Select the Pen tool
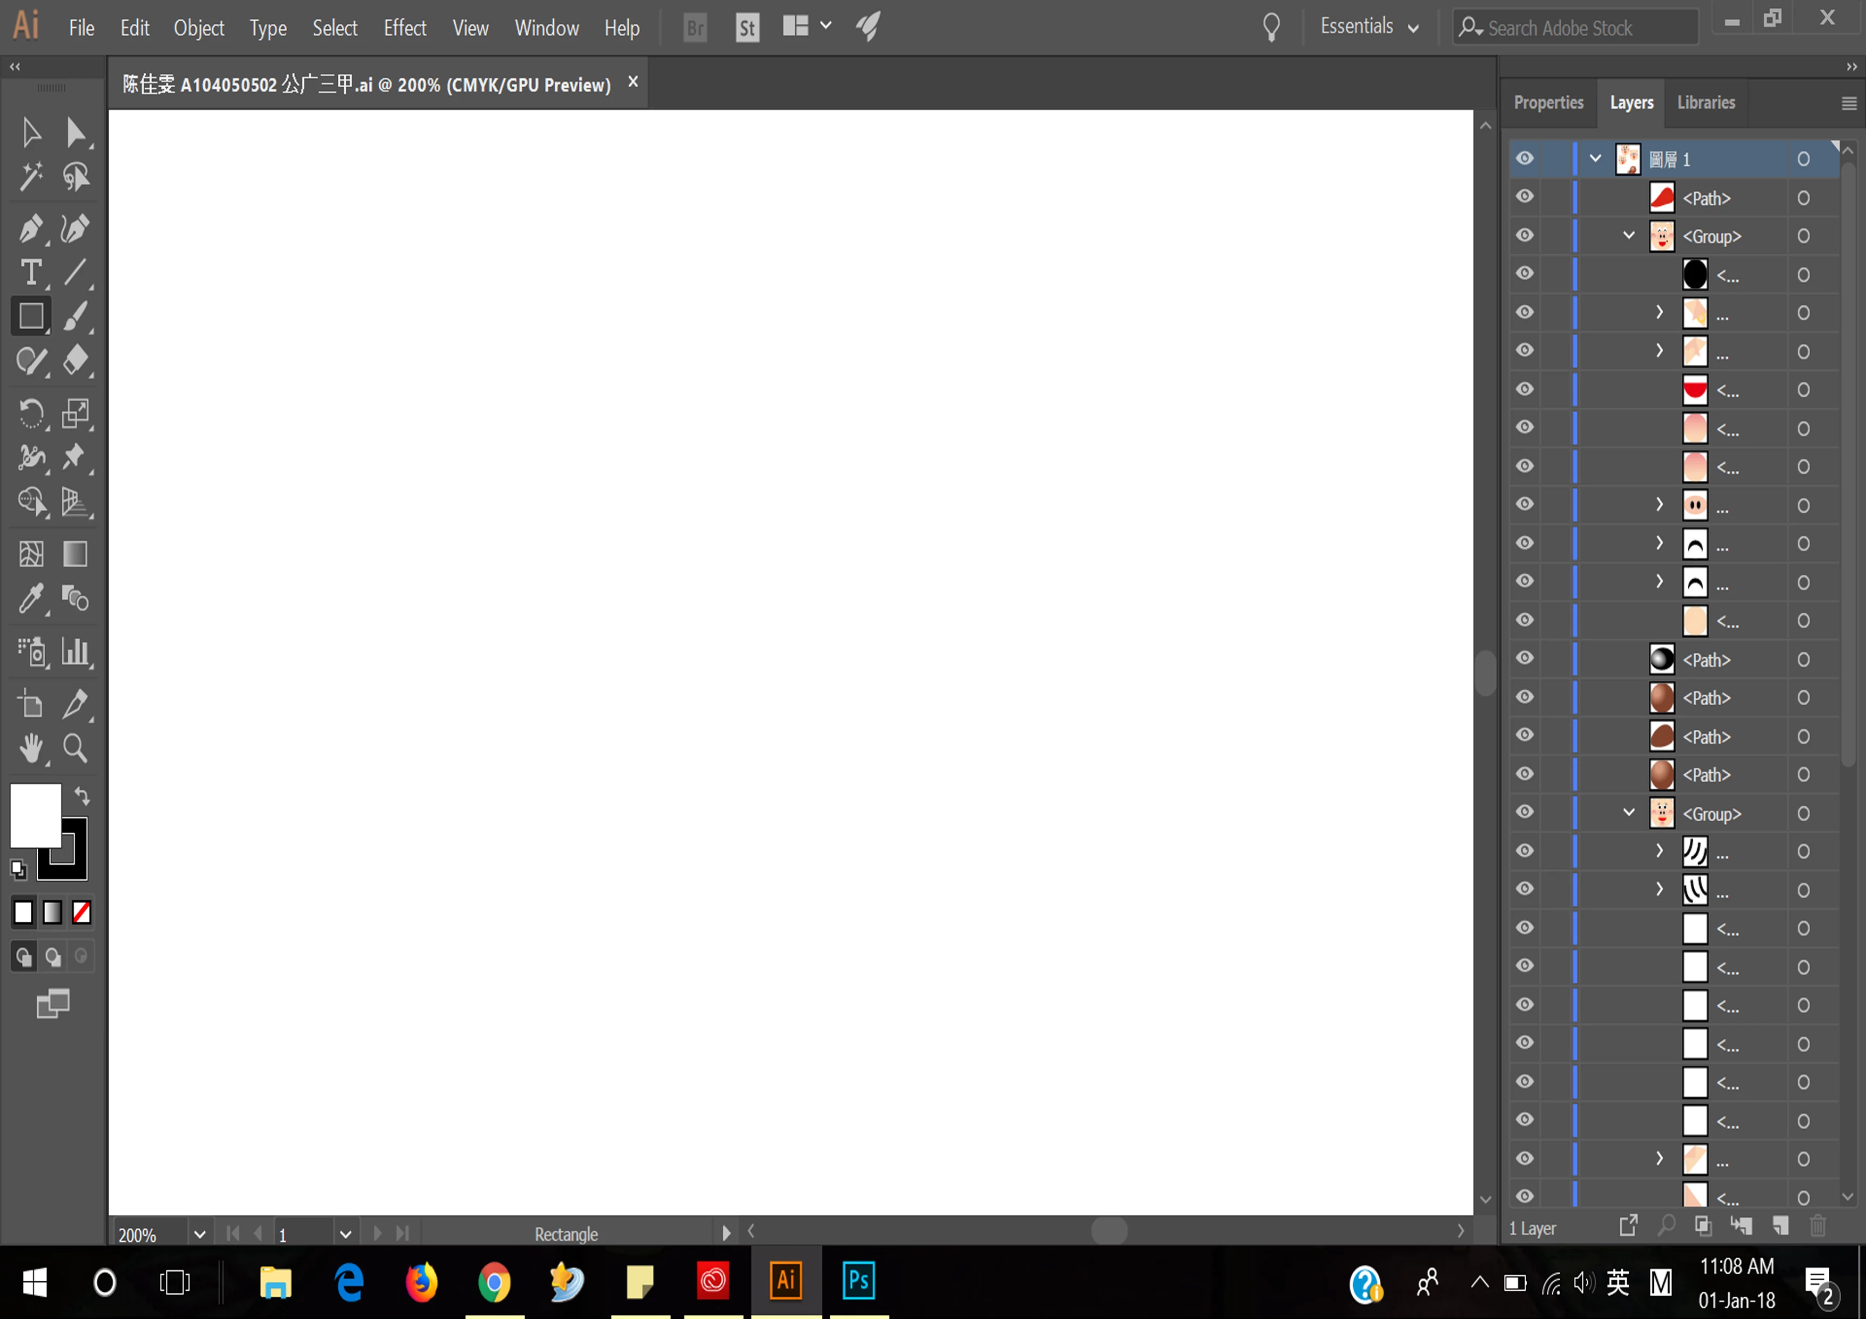Screen dimensions: 1866x1319 click(x=31, y=229)
